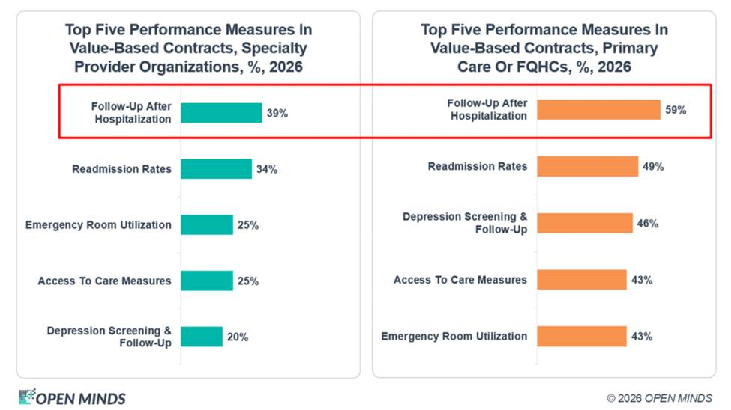This screenshot has width=731, height=410.
Task: Select the 34% data label
Action: 266,169
